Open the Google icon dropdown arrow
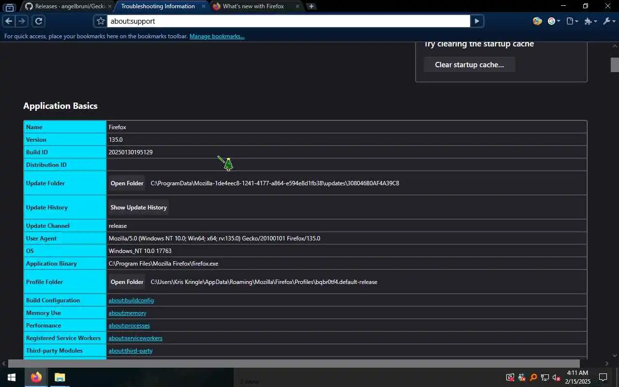The image size is (619, 387). point(559,21)
